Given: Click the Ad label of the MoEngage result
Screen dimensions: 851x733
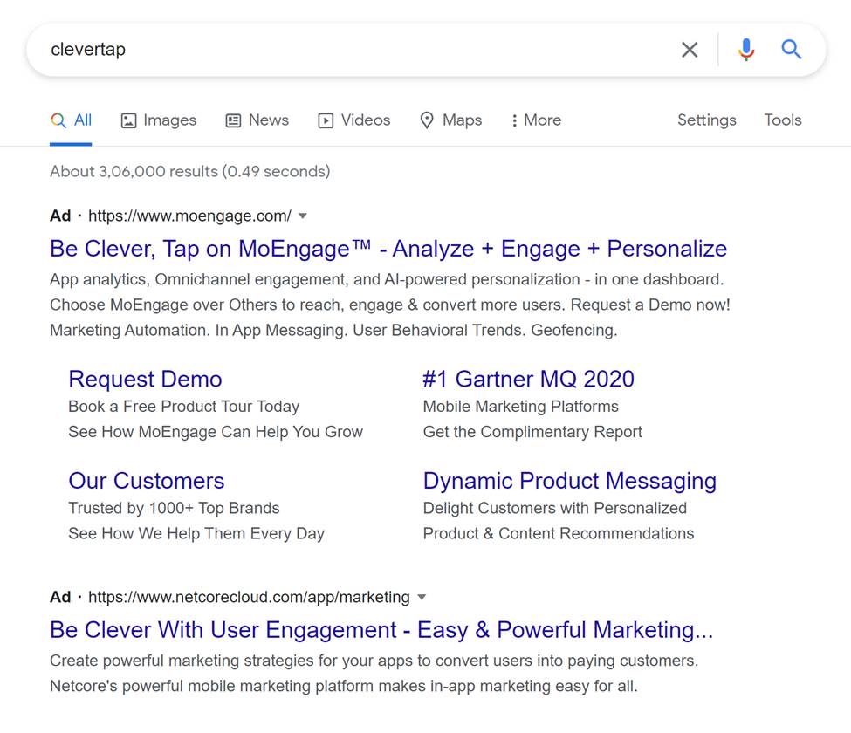Looking at the screenshot, I should coord(60,216).
